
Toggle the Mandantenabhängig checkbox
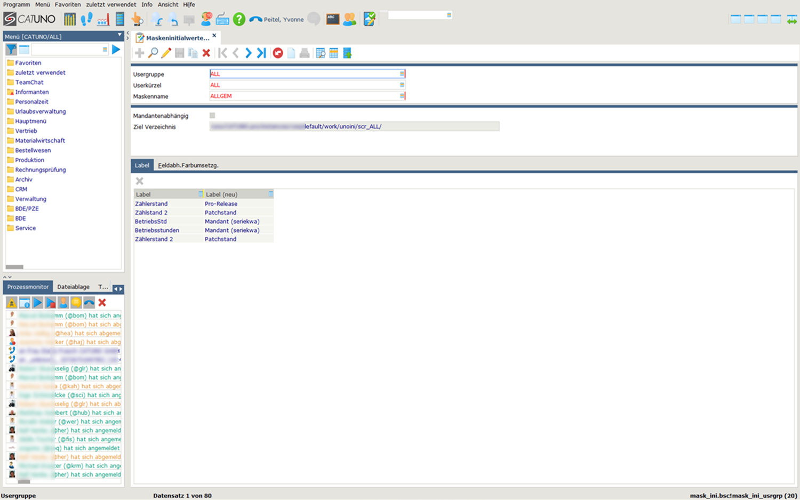[212, 116]
